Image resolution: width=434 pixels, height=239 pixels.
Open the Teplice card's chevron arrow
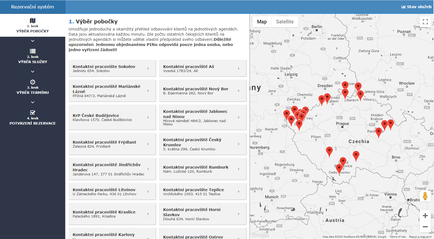click(239, 191)
